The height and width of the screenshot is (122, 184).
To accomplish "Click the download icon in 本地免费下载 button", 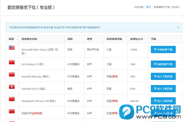I will (x=155, y=49).
